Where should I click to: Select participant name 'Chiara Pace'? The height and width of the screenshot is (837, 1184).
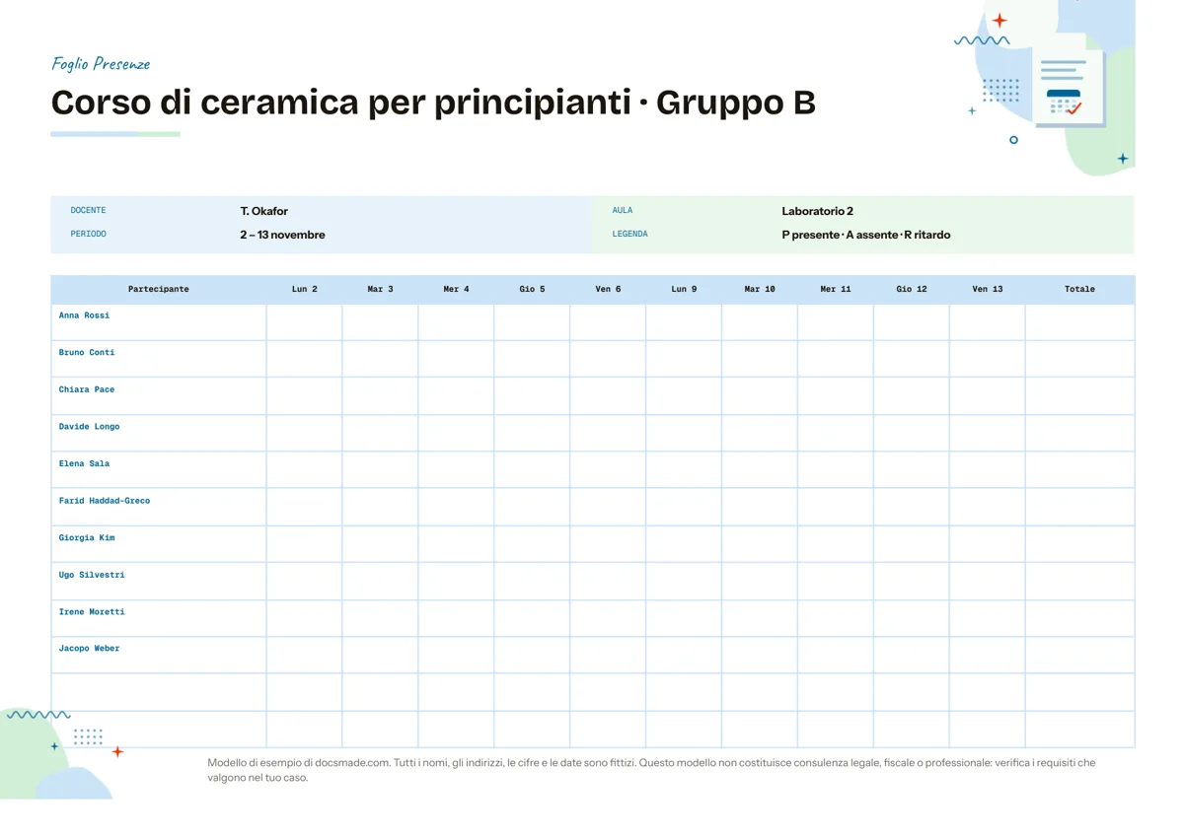(87, 389)
